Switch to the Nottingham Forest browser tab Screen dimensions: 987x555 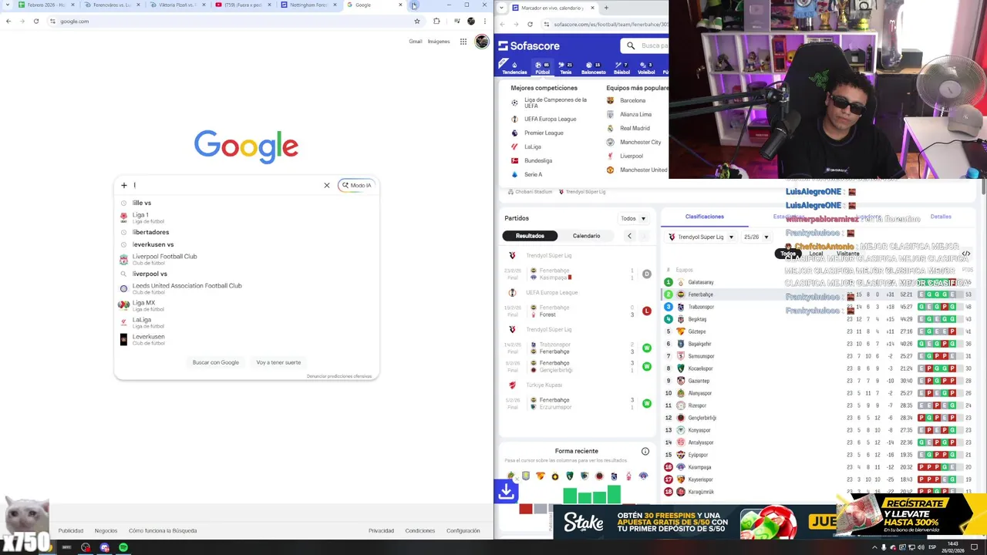(x=308, y=5)
